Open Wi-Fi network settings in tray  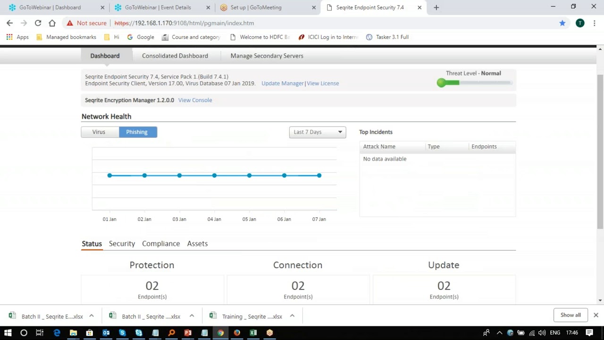(x=532, y=332)
